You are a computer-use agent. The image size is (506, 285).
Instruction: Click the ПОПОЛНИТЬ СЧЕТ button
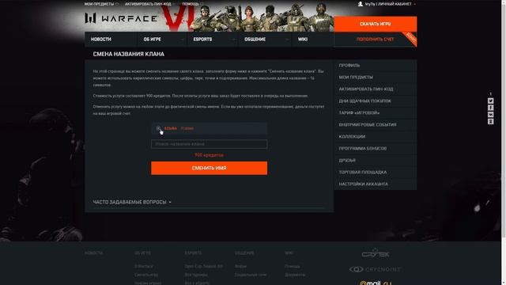coord(376,40)
